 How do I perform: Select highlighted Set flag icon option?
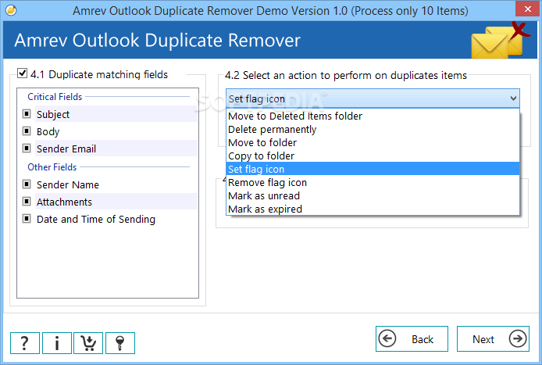(x=373, y=169)
